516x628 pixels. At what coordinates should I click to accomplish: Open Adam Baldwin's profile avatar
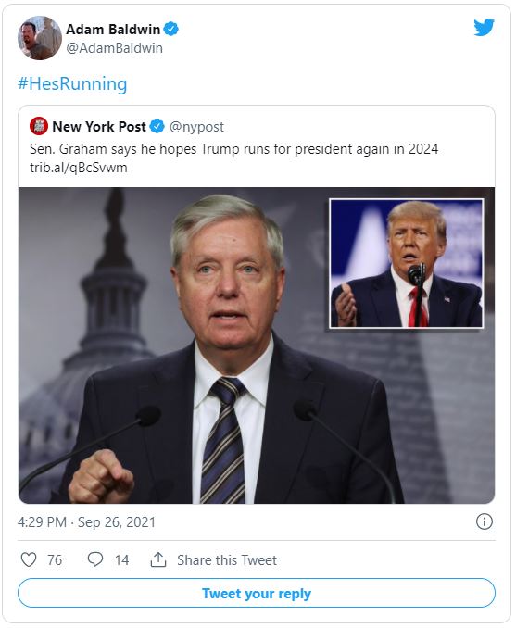40,38
